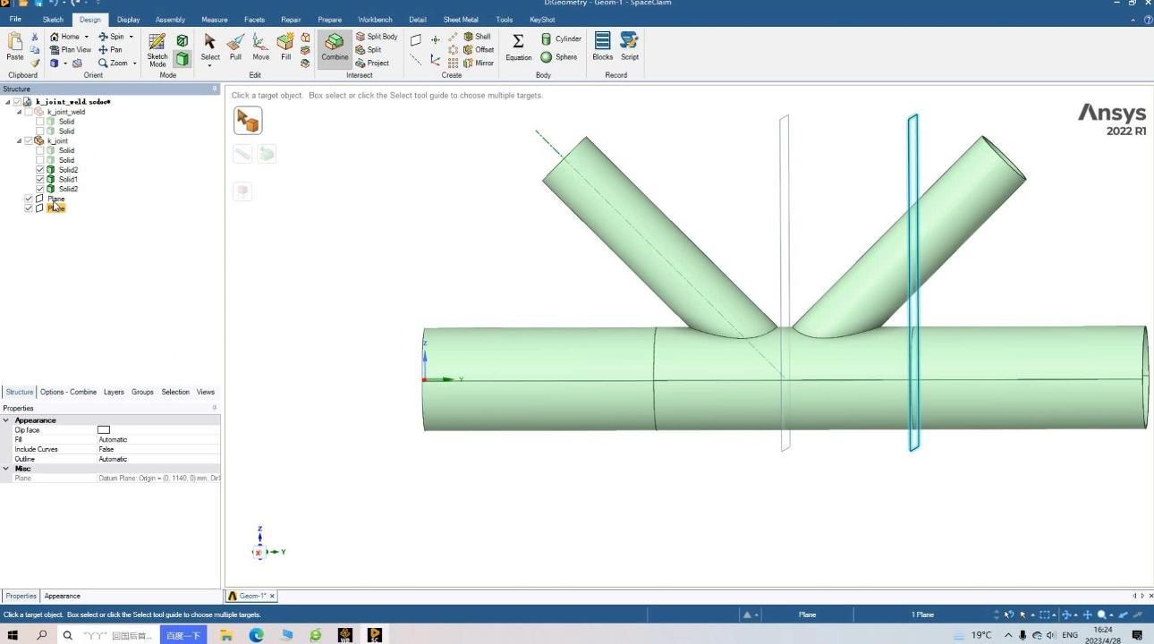
Task: Collapse the k_joint_weld tree node
Action: pos(19,112)
